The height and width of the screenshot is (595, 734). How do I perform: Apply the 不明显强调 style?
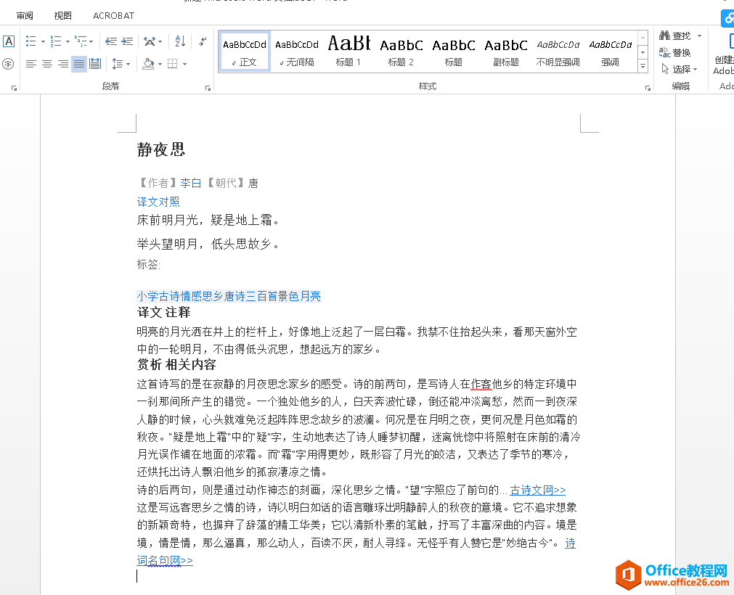(558, 52)
